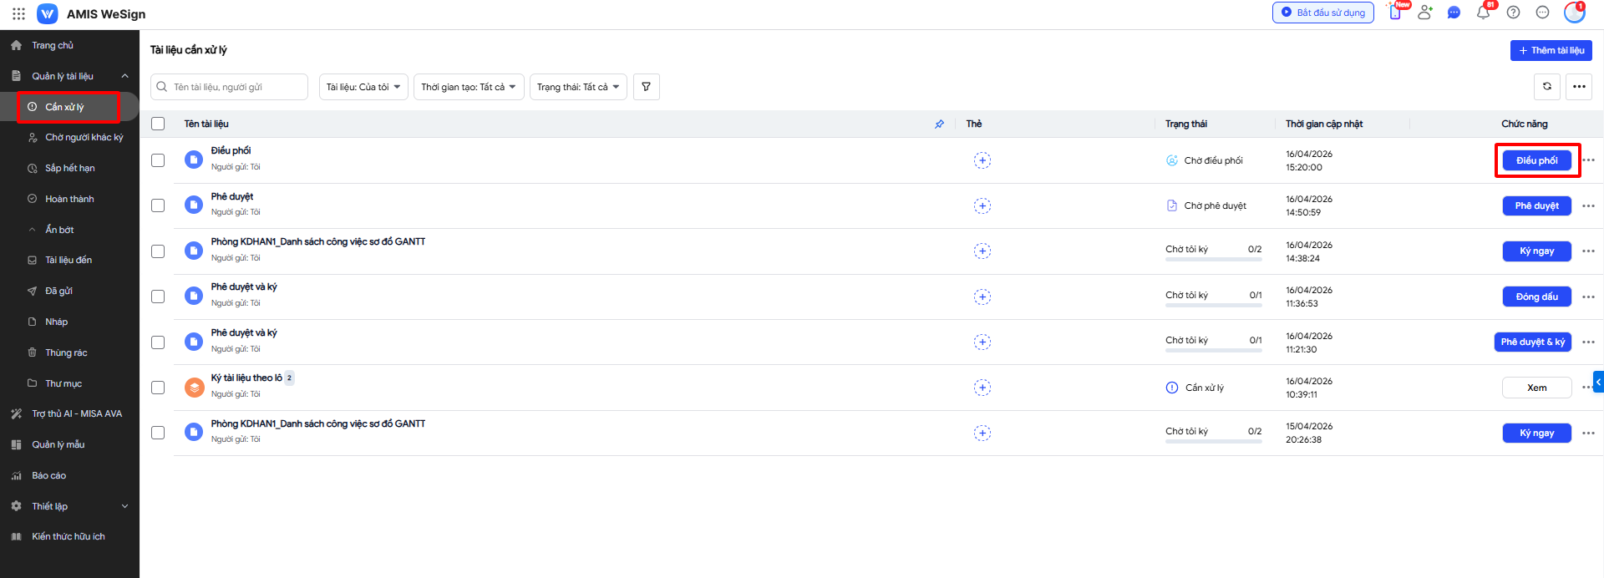Select all documents with header checkbox
1604x578 pixels.
[158, 124]
